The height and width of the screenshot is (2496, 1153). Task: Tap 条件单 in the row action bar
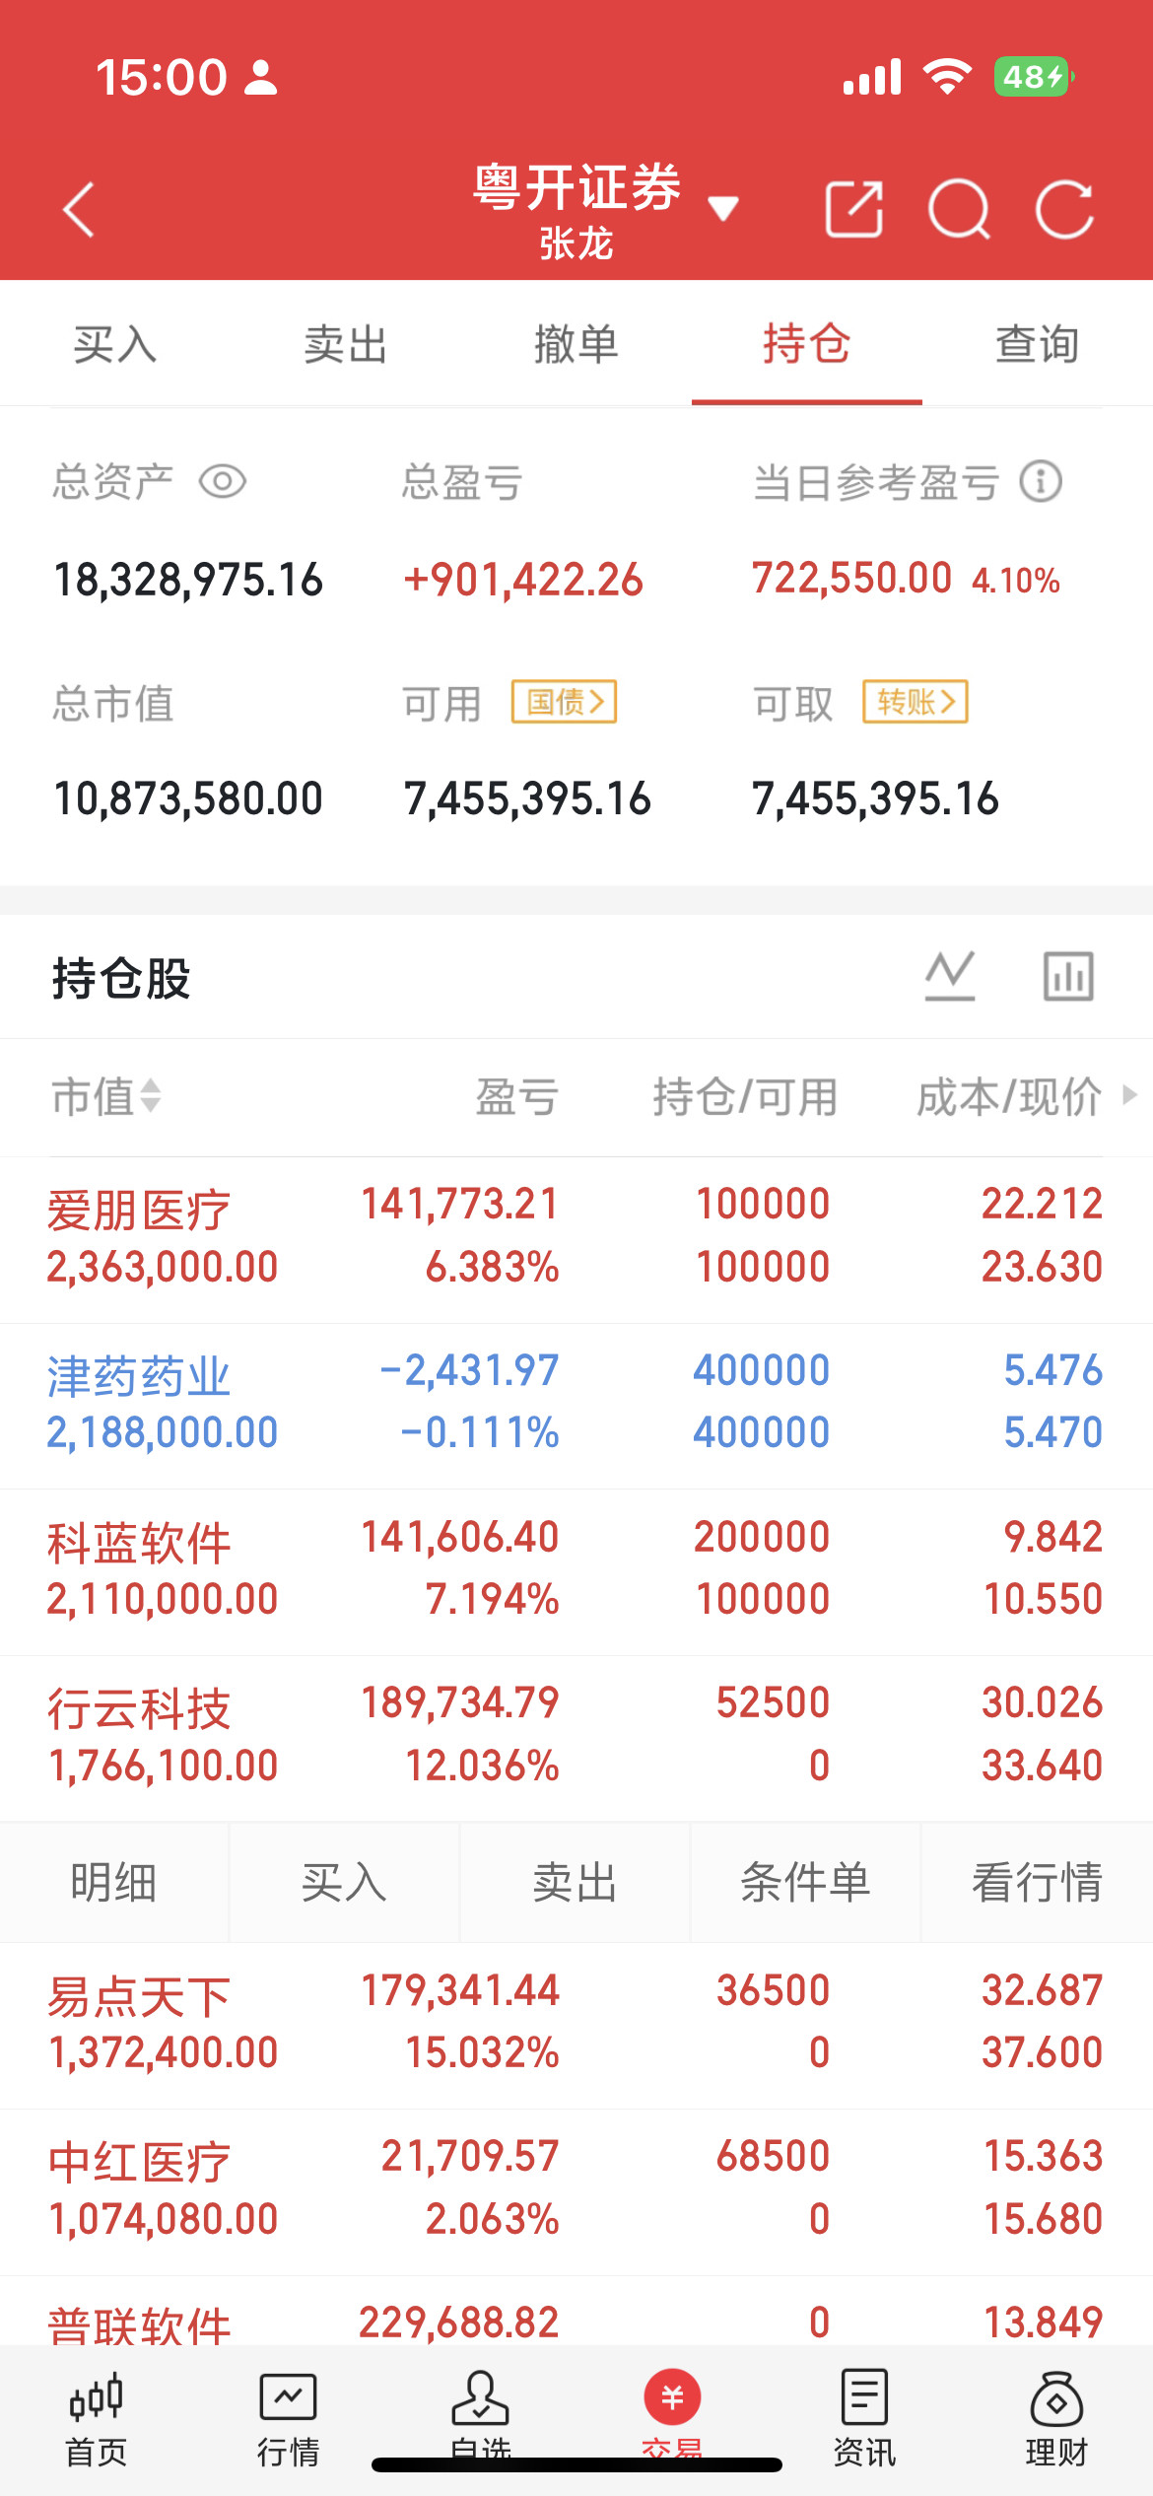coord(806,1882)
